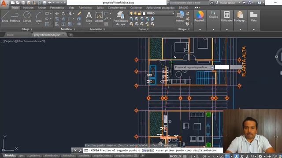
Task: Activate the Mirror (Simetría) tool
Action: (63, 18)
